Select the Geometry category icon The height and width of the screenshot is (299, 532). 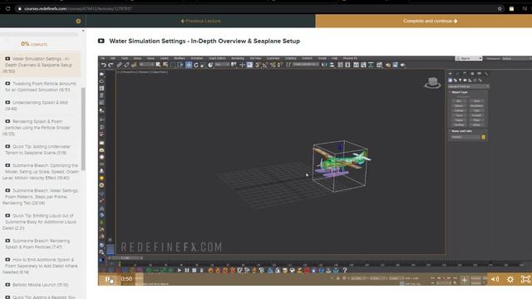451,81
